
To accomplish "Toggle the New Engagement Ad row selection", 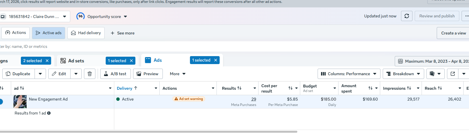I will [x=1, y=102].
